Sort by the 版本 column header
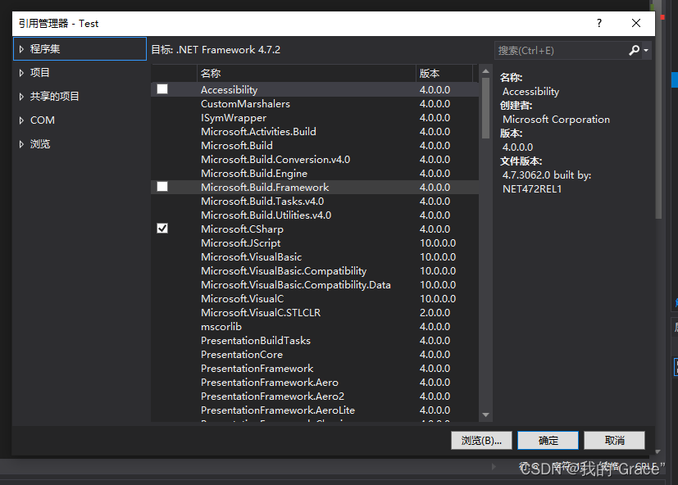 (x=444, y=74)
